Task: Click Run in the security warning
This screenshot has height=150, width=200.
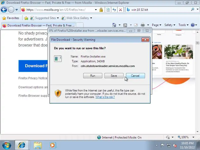Action: [x=93, y=76]
